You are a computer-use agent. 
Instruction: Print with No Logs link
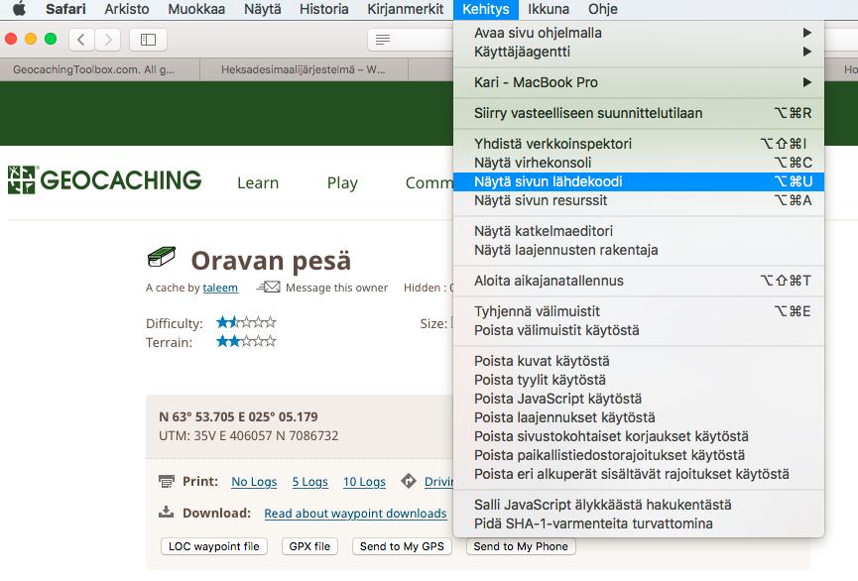tap(254, 482)
